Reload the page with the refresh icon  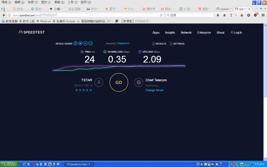[x=161, y=15]
